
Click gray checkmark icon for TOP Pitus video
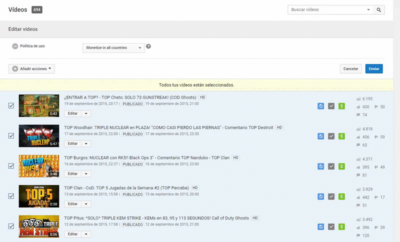tap(331, 226)
